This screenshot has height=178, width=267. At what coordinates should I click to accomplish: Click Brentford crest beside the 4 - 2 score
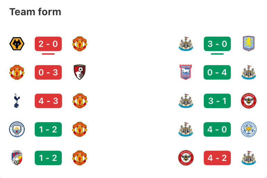pos(185,158)
